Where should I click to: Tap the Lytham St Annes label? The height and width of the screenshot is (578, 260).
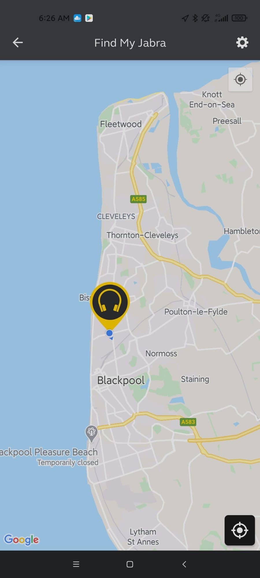[x=143, y=537]
